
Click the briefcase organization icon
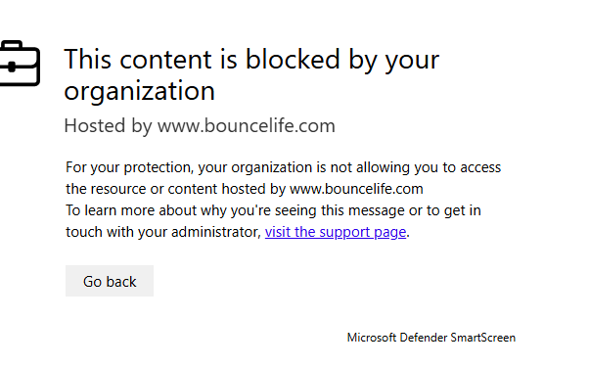(x=20, y=64)
